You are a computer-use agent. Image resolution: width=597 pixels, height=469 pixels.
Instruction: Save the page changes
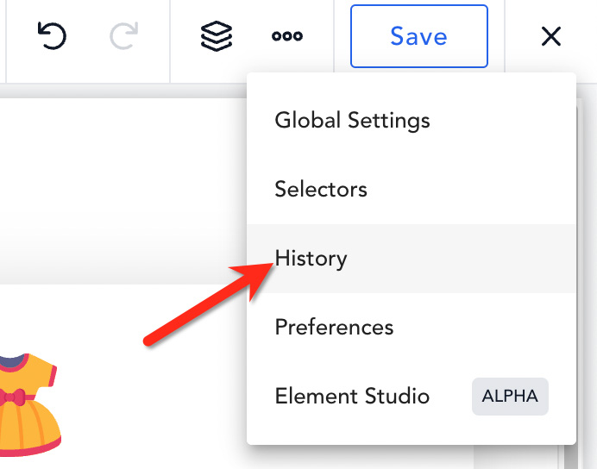click(x=418, y=36)
